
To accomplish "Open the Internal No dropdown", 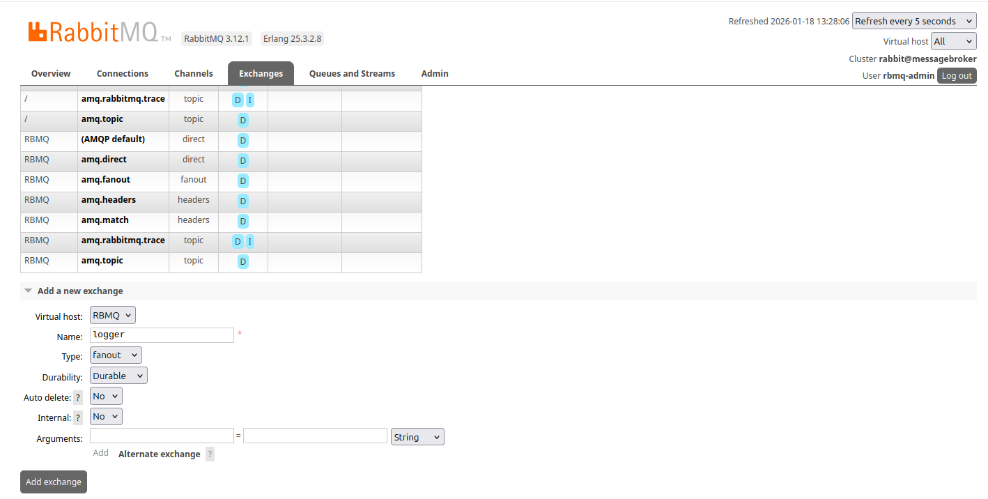I will coord(106,417).
